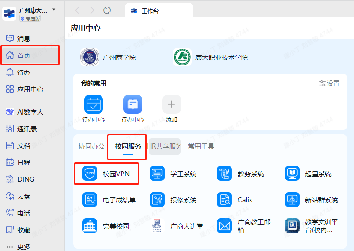
Task: Open 日程 calendar
Action: (18, 163)
